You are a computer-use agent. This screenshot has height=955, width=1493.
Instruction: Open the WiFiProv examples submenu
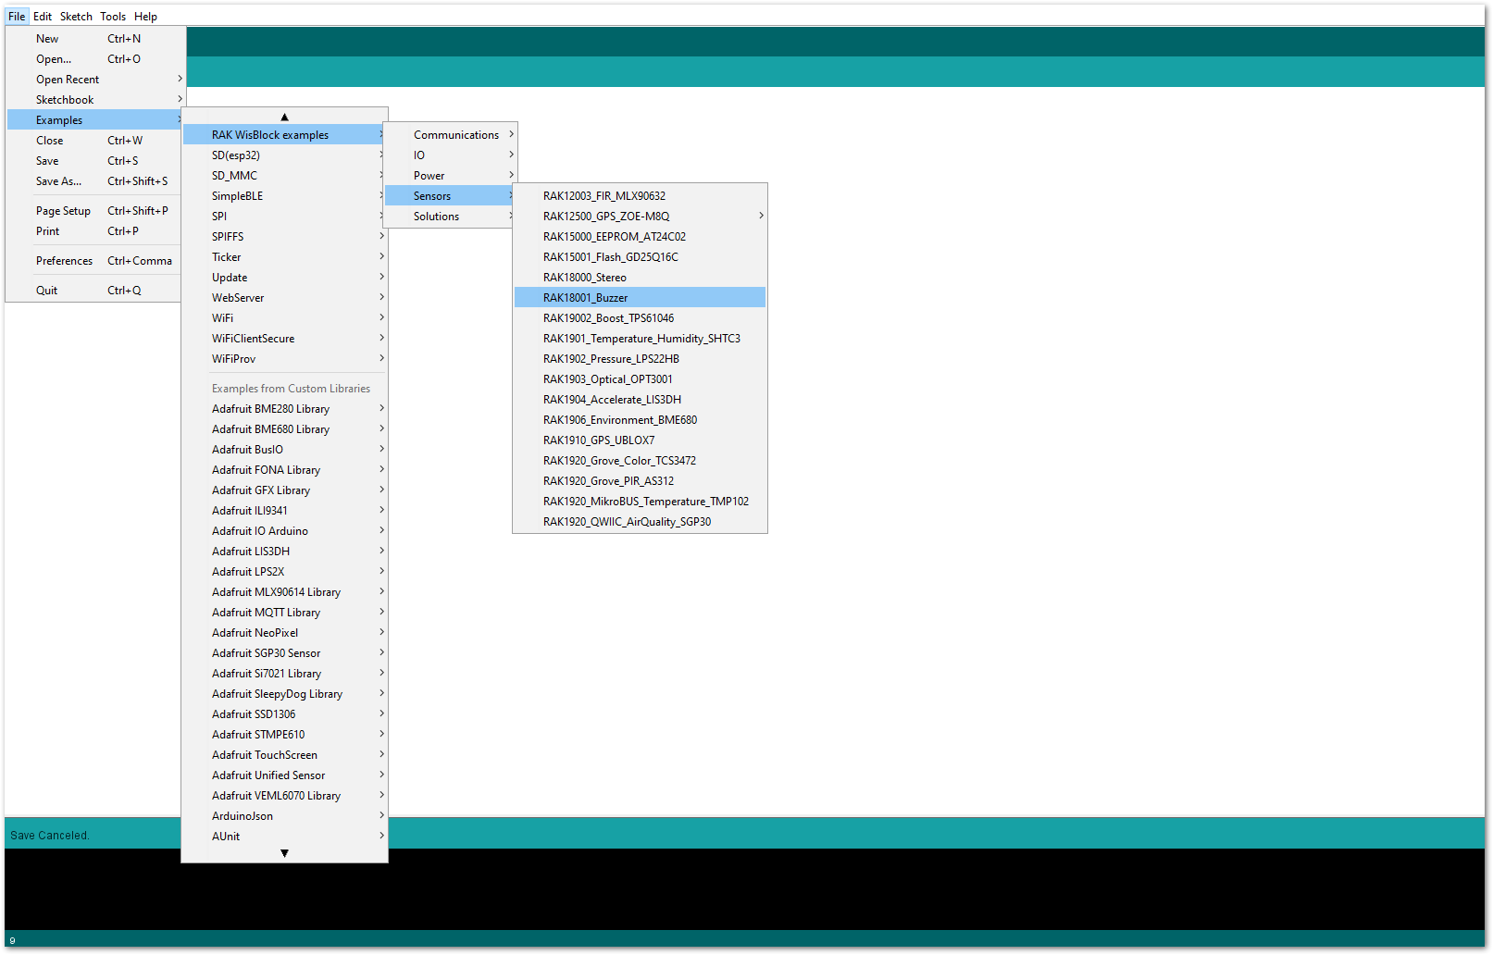pyautogui.click(x=284, y=359)
